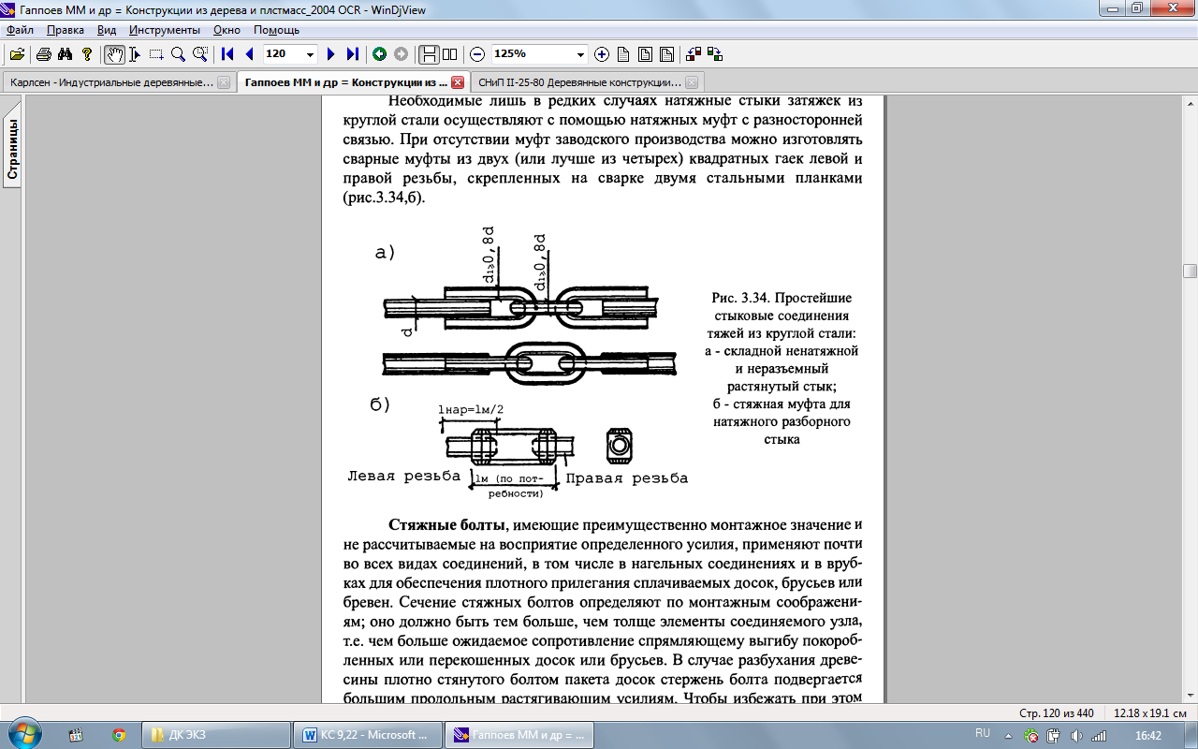
Task: Click the RU language indicator
Action: pos(983,733)
